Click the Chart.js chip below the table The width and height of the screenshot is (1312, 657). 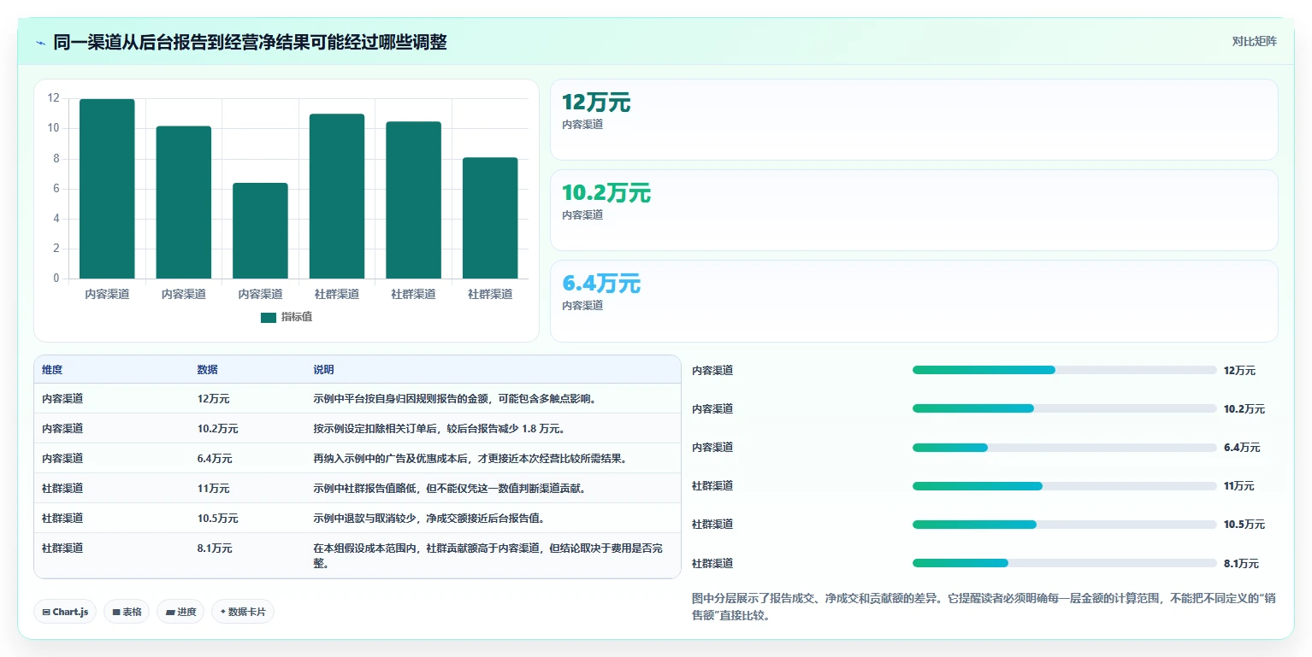[65, 612]
